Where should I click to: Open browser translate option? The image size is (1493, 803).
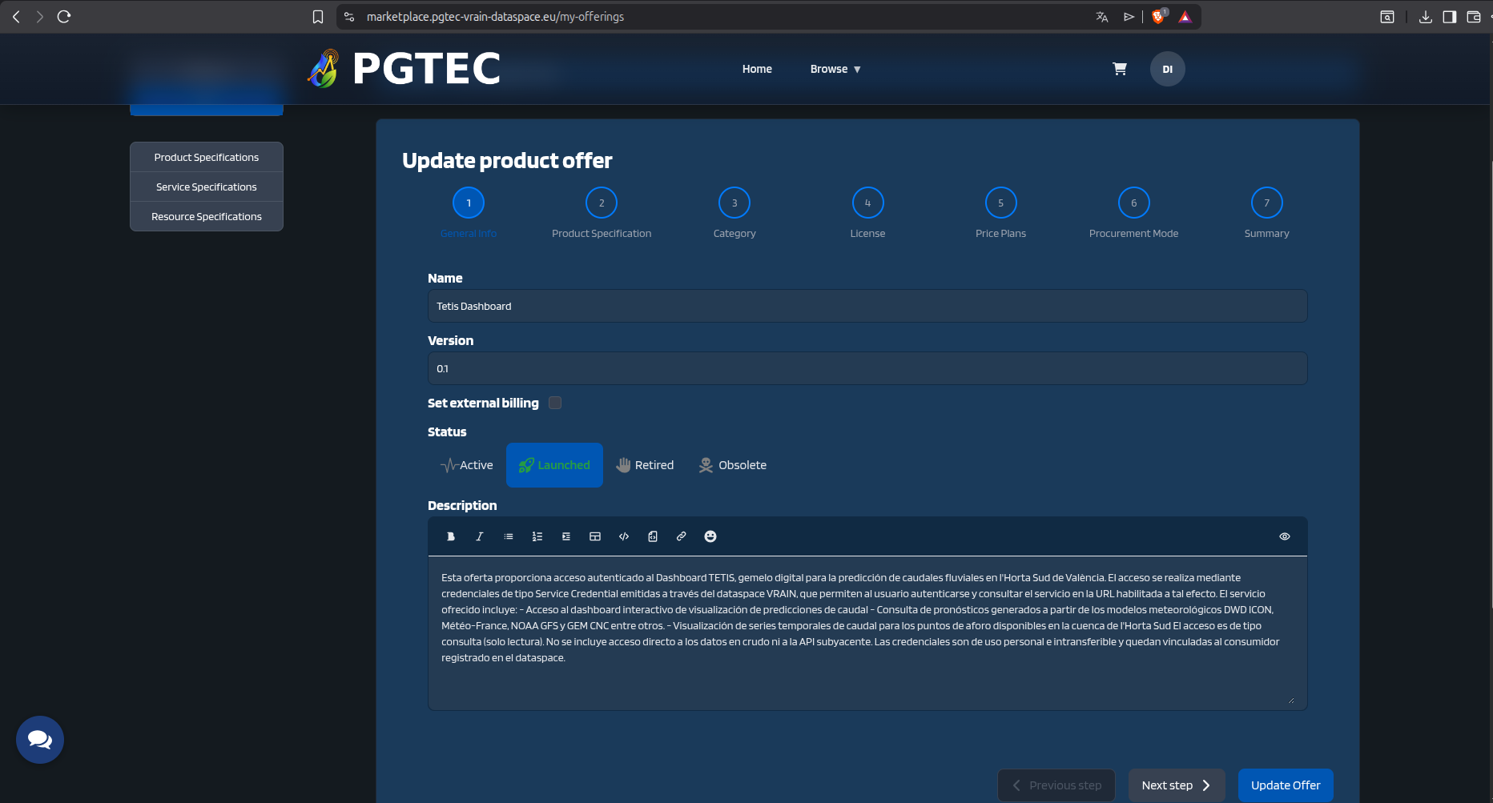coord(1102,17)
